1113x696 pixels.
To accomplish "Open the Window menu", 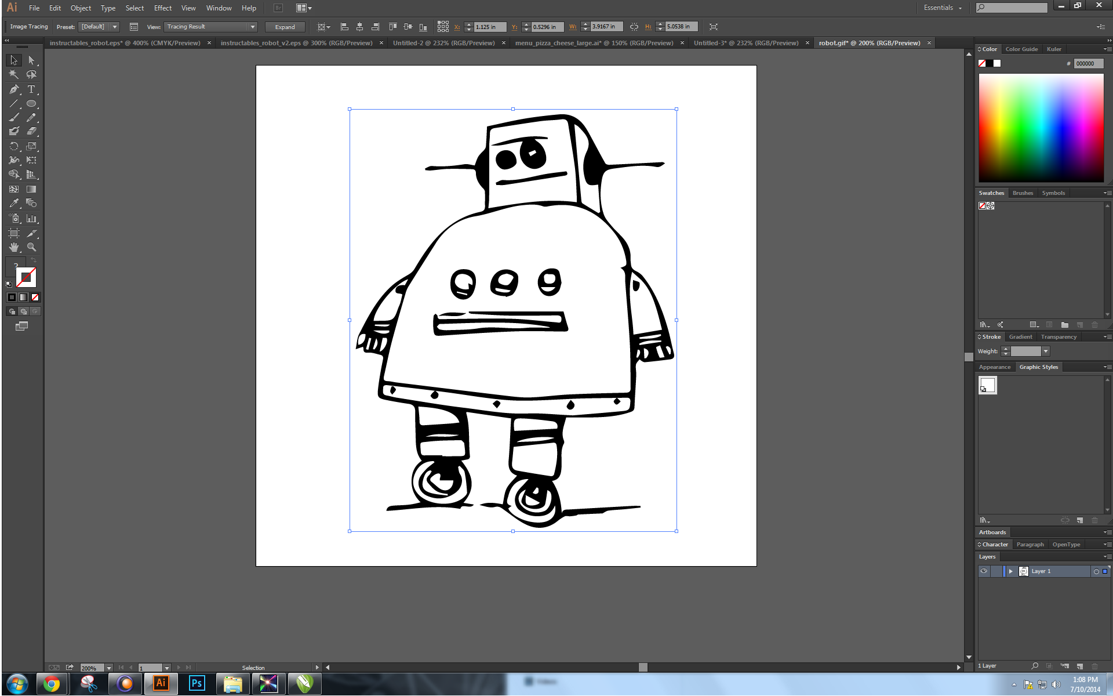I will [219, 8].
